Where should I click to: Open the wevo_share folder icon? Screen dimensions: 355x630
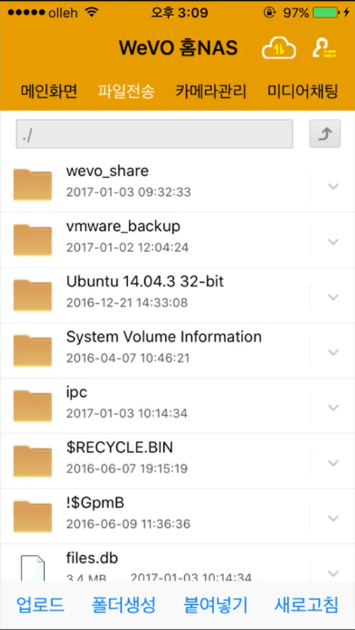point(33,185)
